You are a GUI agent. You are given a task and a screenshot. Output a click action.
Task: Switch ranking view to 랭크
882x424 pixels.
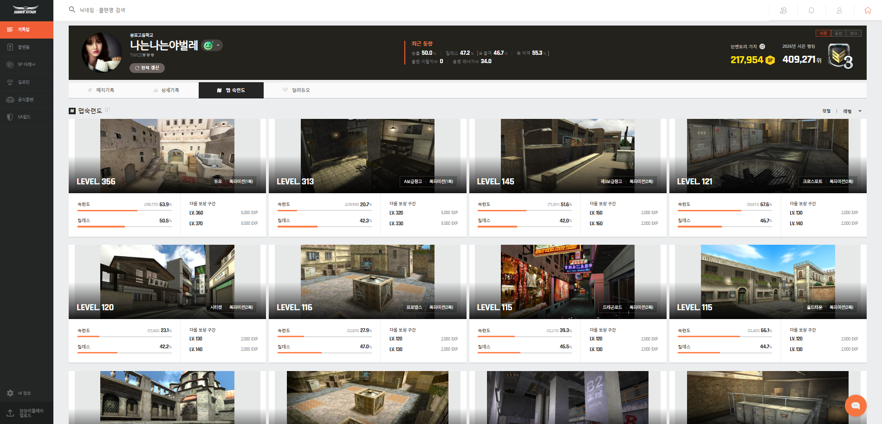pyautogui.click(x=854, y=33)
